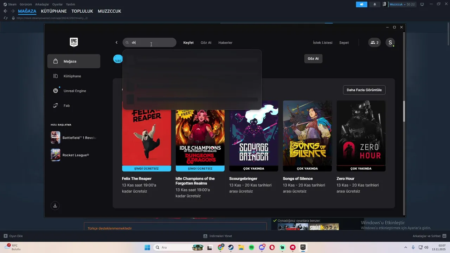Click the %80 discount badge
Viewport: 450px width, 253px height.
click(x=118, y=59)
